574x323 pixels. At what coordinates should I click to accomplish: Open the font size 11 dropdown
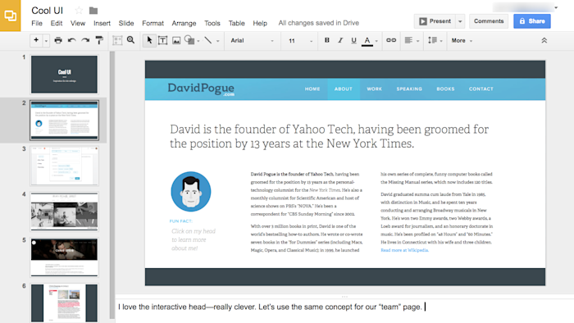tap(300, 41)
